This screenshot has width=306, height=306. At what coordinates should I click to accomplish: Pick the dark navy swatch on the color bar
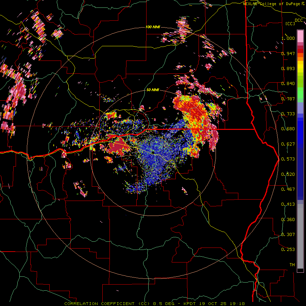coord(300,174)
